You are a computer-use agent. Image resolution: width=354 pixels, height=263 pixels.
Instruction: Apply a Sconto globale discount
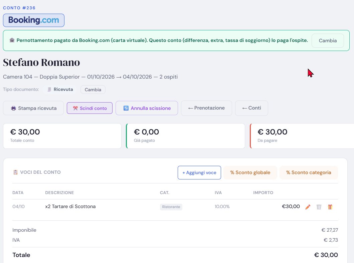click(250, 172)
